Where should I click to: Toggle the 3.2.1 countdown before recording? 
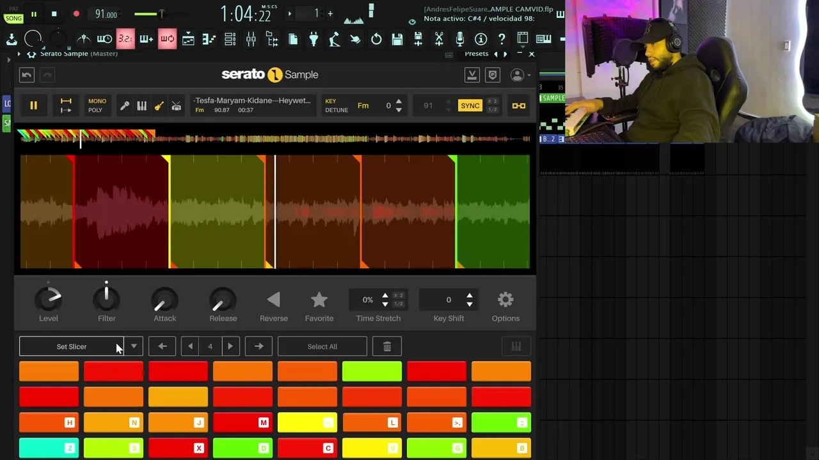(x=125, y=40)
